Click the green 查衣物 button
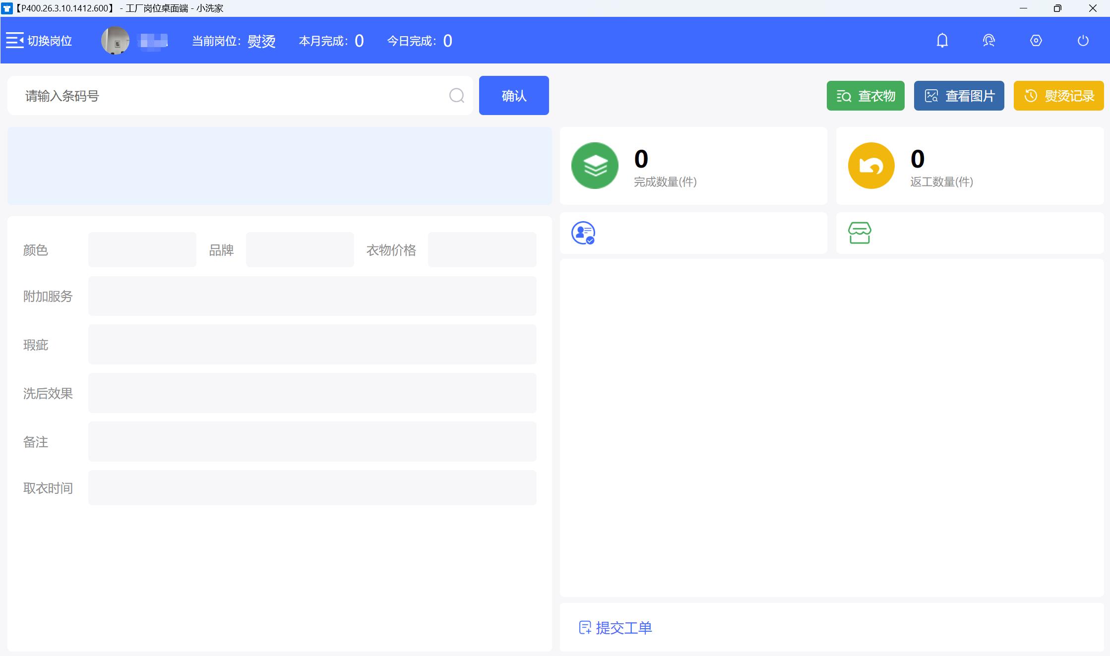The height and width of the screenshot is (656, 1110). pos(865,96)
